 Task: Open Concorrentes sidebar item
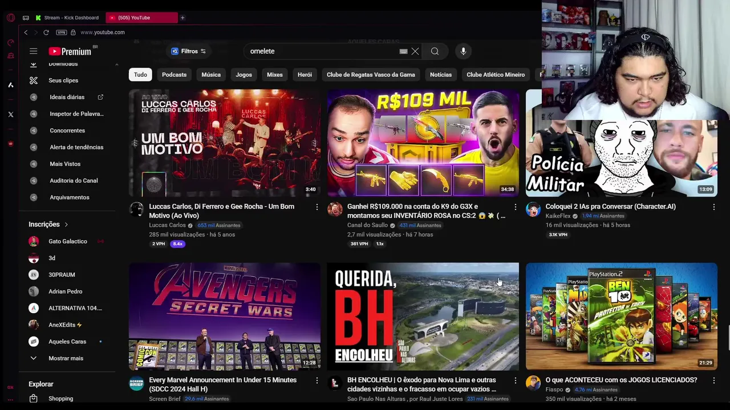(x=67, y=130)
